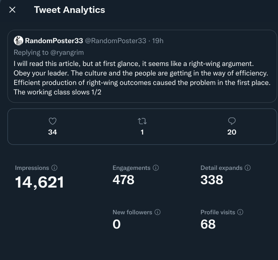Close the Tweet Analytics panel
The height and width of the screenshot is (260, 278).
pos(13,9)
